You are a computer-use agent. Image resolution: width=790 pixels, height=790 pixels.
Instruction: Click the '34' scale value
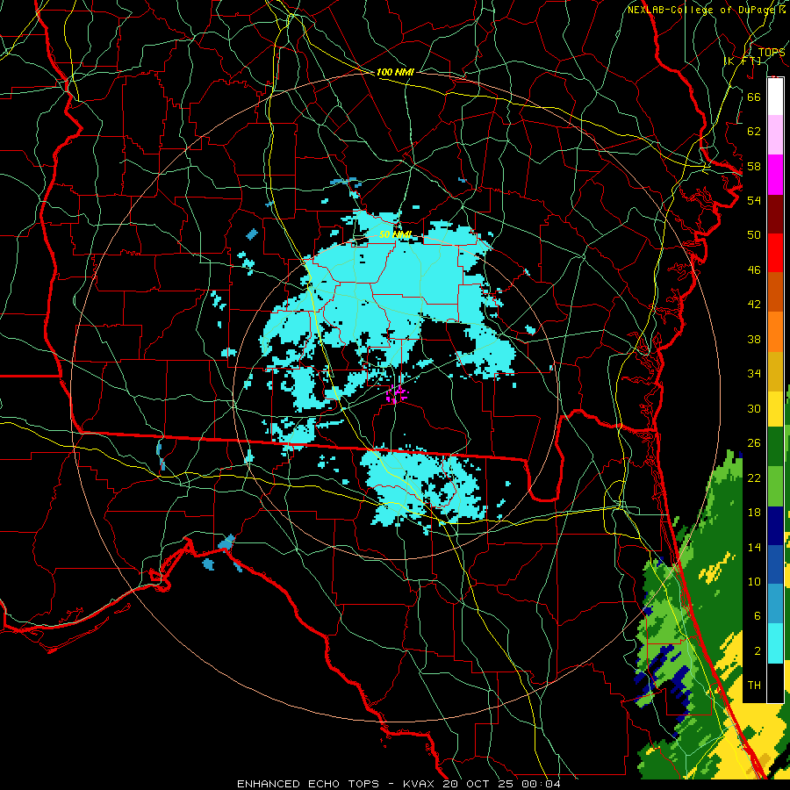coord(754,374)
